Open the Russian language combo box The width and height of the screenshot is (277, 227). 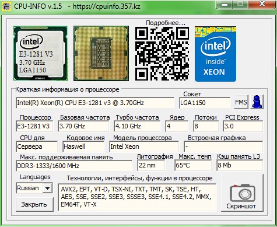pyautogui.click(x=34, y=188)
